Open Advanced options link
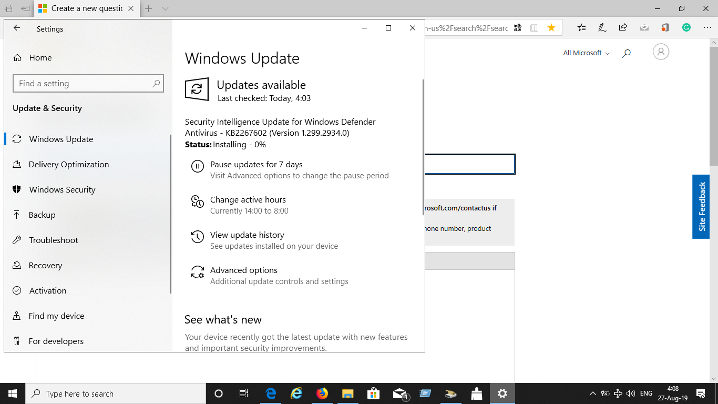Viewport: 718px width, 404px height. coord(244,270)
